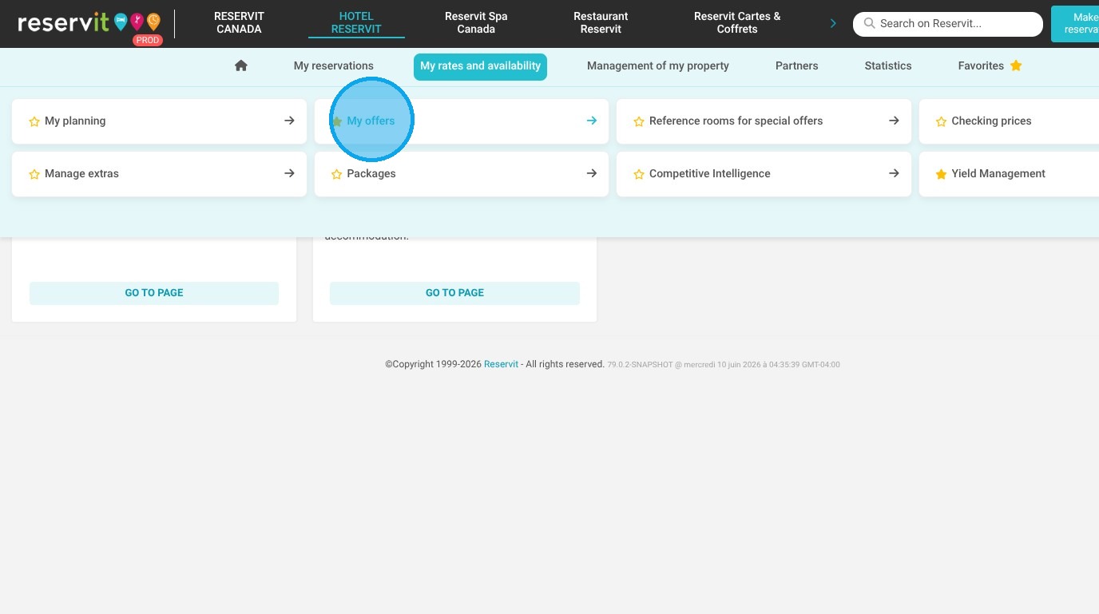Click arrow icon on My offers card
Image resolution: width=1099 pixels, height=614 pixels.
pyautogui.click(x=592, y=121)
